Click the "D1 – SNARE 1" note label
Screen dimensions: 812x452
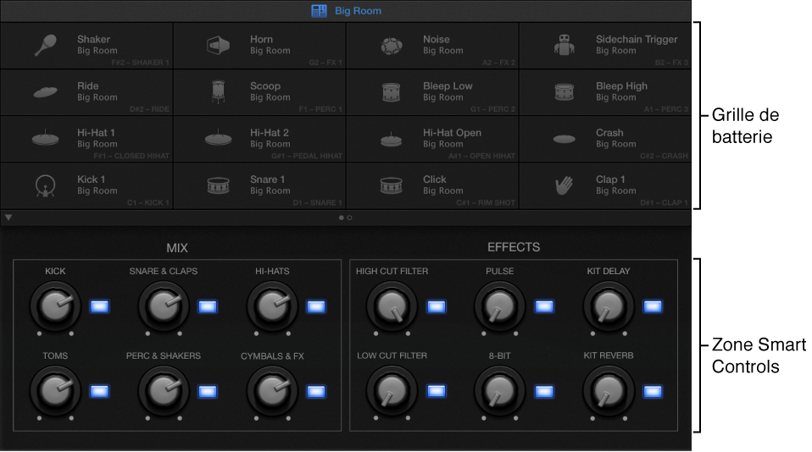318,203
